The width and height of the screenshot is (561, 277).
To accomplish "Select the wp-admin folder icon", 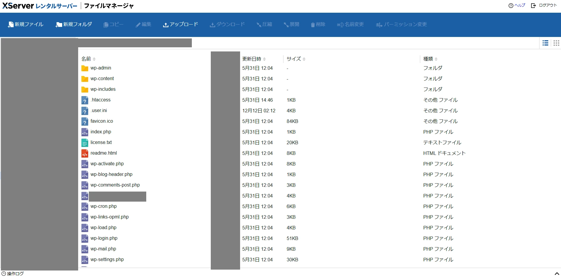I will pos(85,68).
